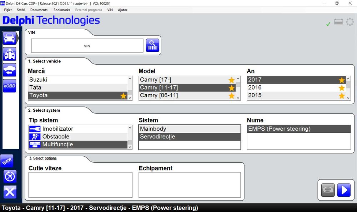
Task: Minimize the Delphi DS Cars window
Action: pos(324,3)
